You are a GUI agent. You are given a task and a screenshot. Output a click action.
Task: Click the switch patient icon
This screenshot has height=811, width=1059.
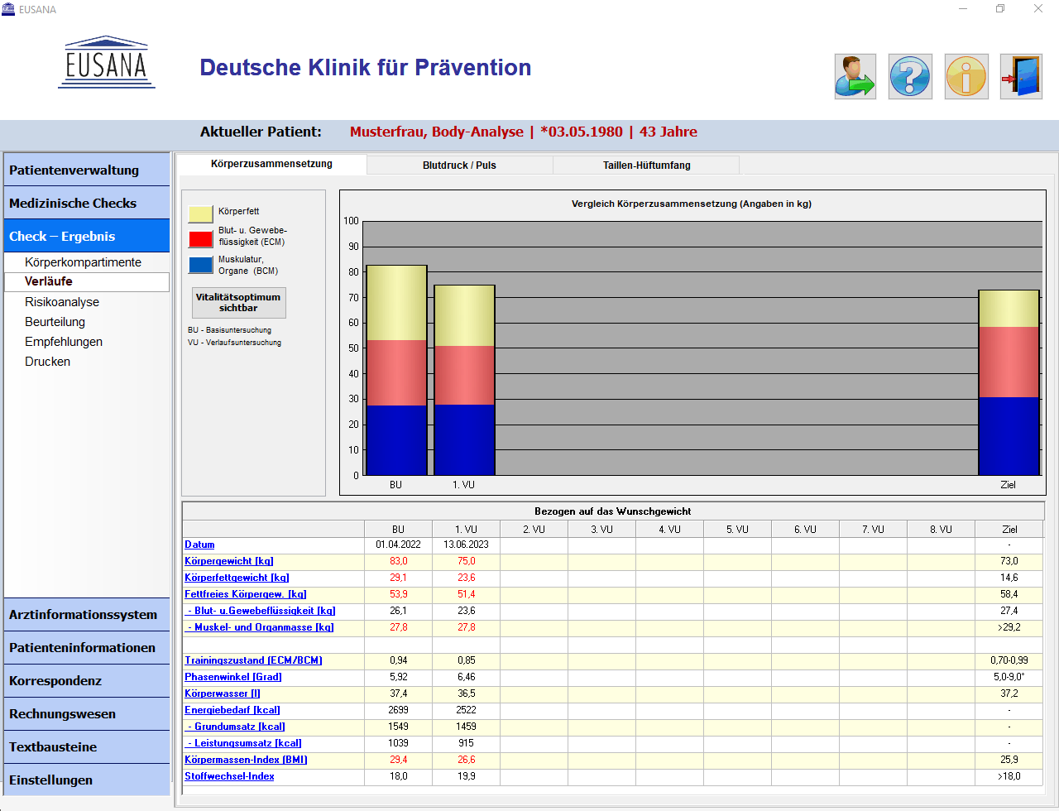tap(855, 77)
